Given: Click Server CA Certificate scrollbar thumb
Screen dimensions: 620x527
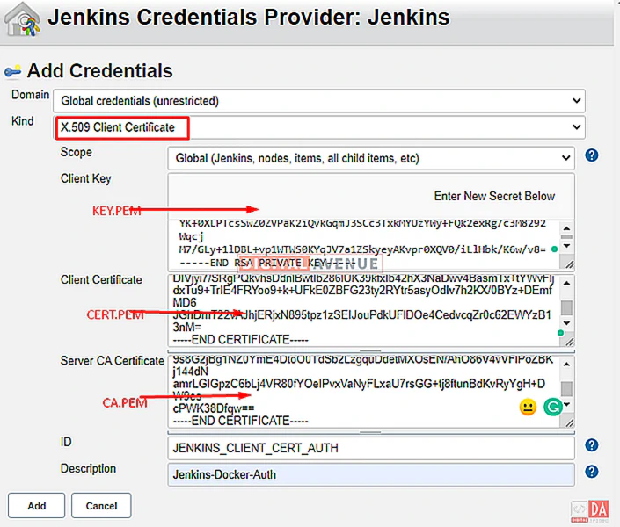Looking at the screenshot, I should tap(566, 388).
